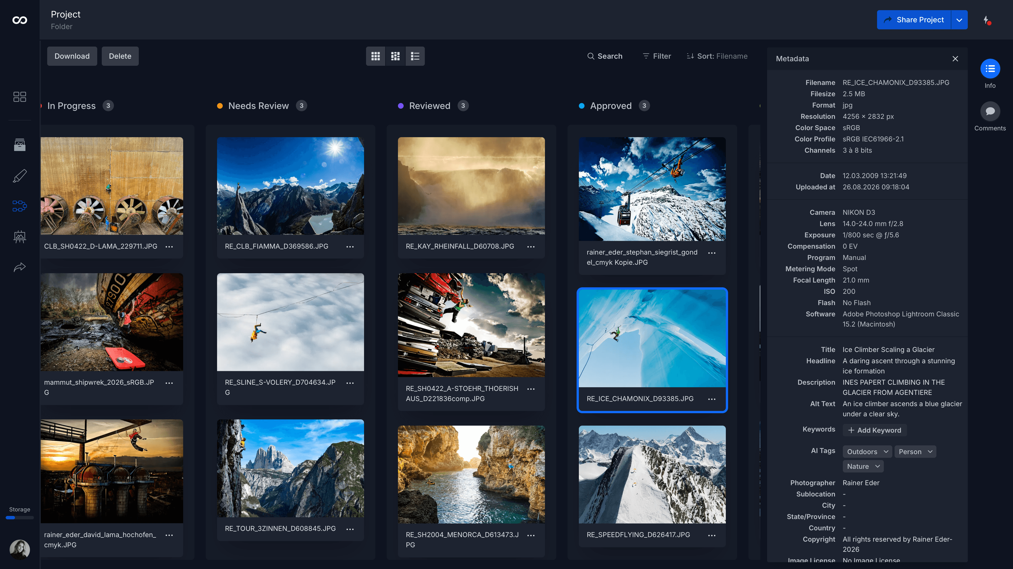The image size is (1013, 569).
Task: Click the Needs Review column header
Action: click(x=258, y=106)
